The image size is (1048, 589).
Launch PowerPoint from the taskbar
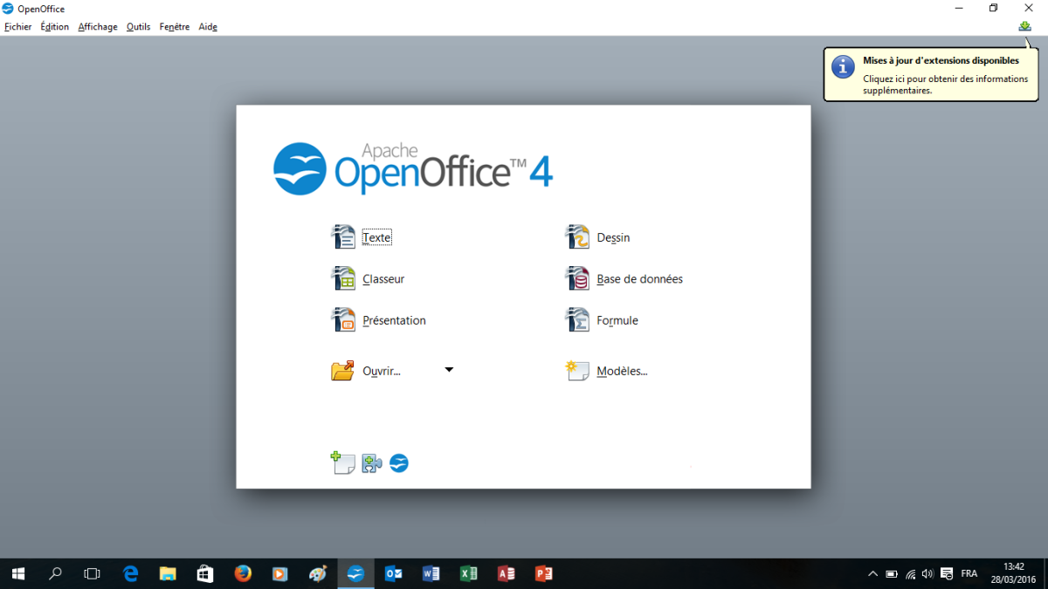pyautogui.click(x=543, y=573)
